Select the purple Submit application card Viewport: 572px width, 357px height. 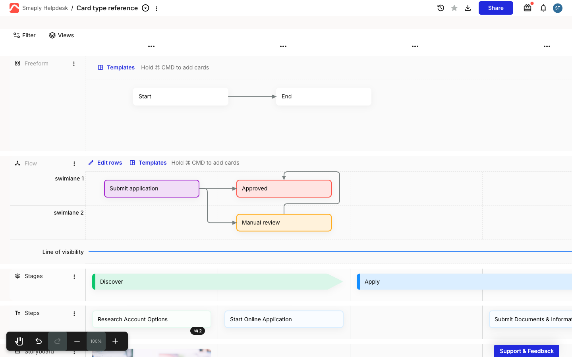point(152,188)
